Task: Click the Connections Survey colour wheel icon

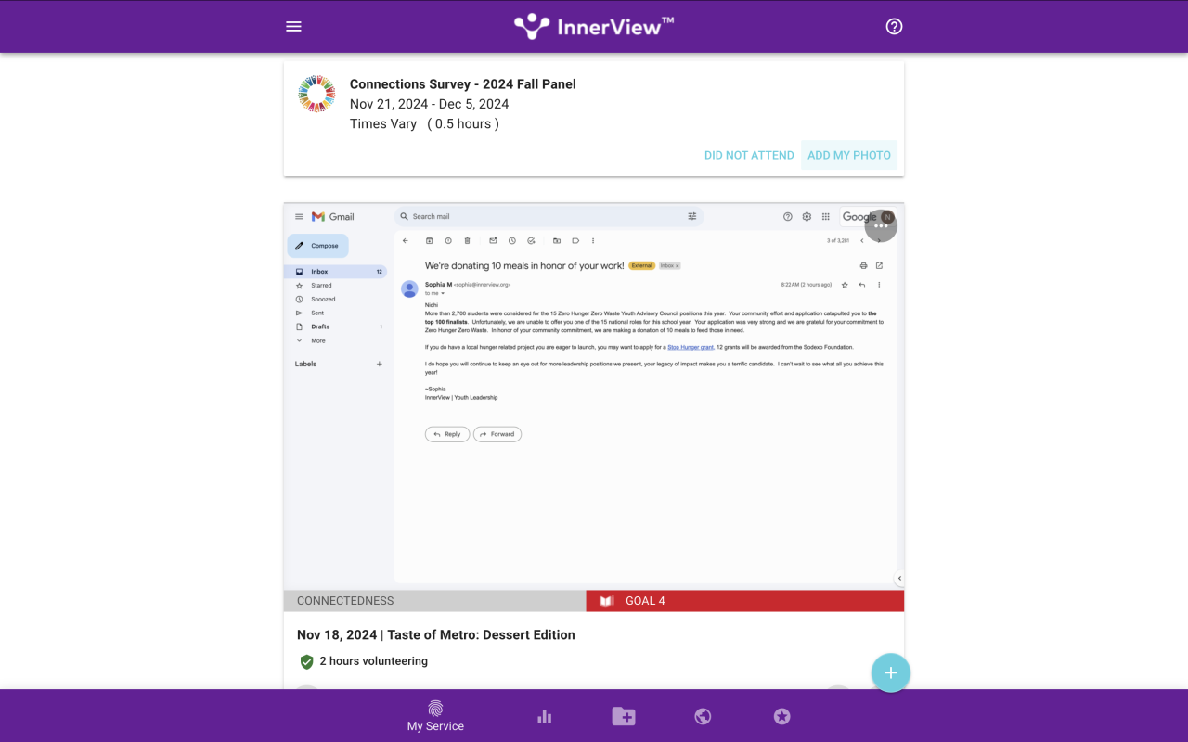Action: 316,94
